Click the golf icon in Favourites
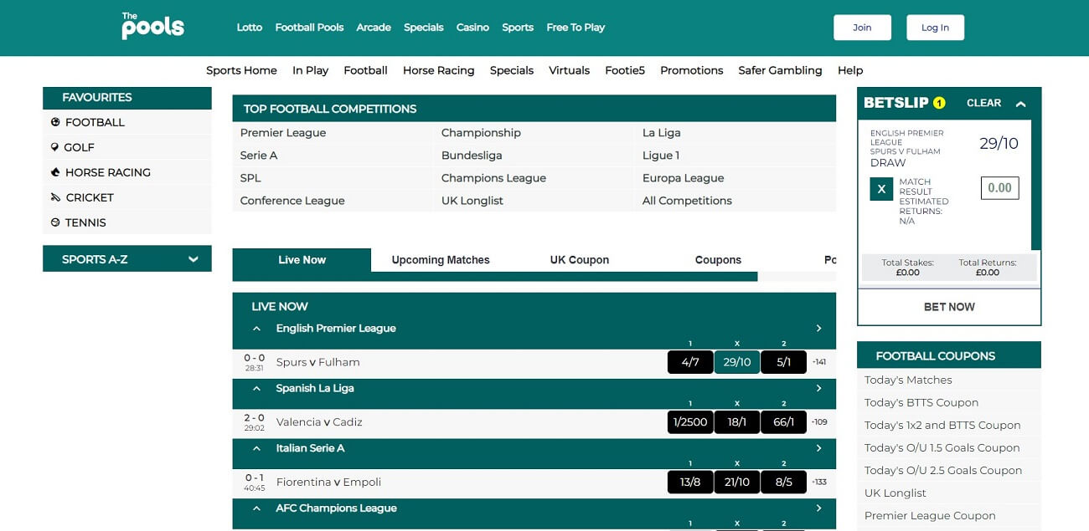Viewport: 1089px width, 531px height. point(55,147)
